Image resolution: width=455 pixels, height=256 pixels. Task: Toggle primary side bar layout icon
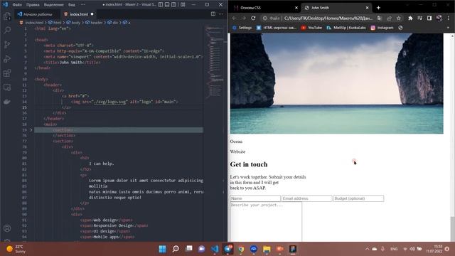tap(161, 5)
